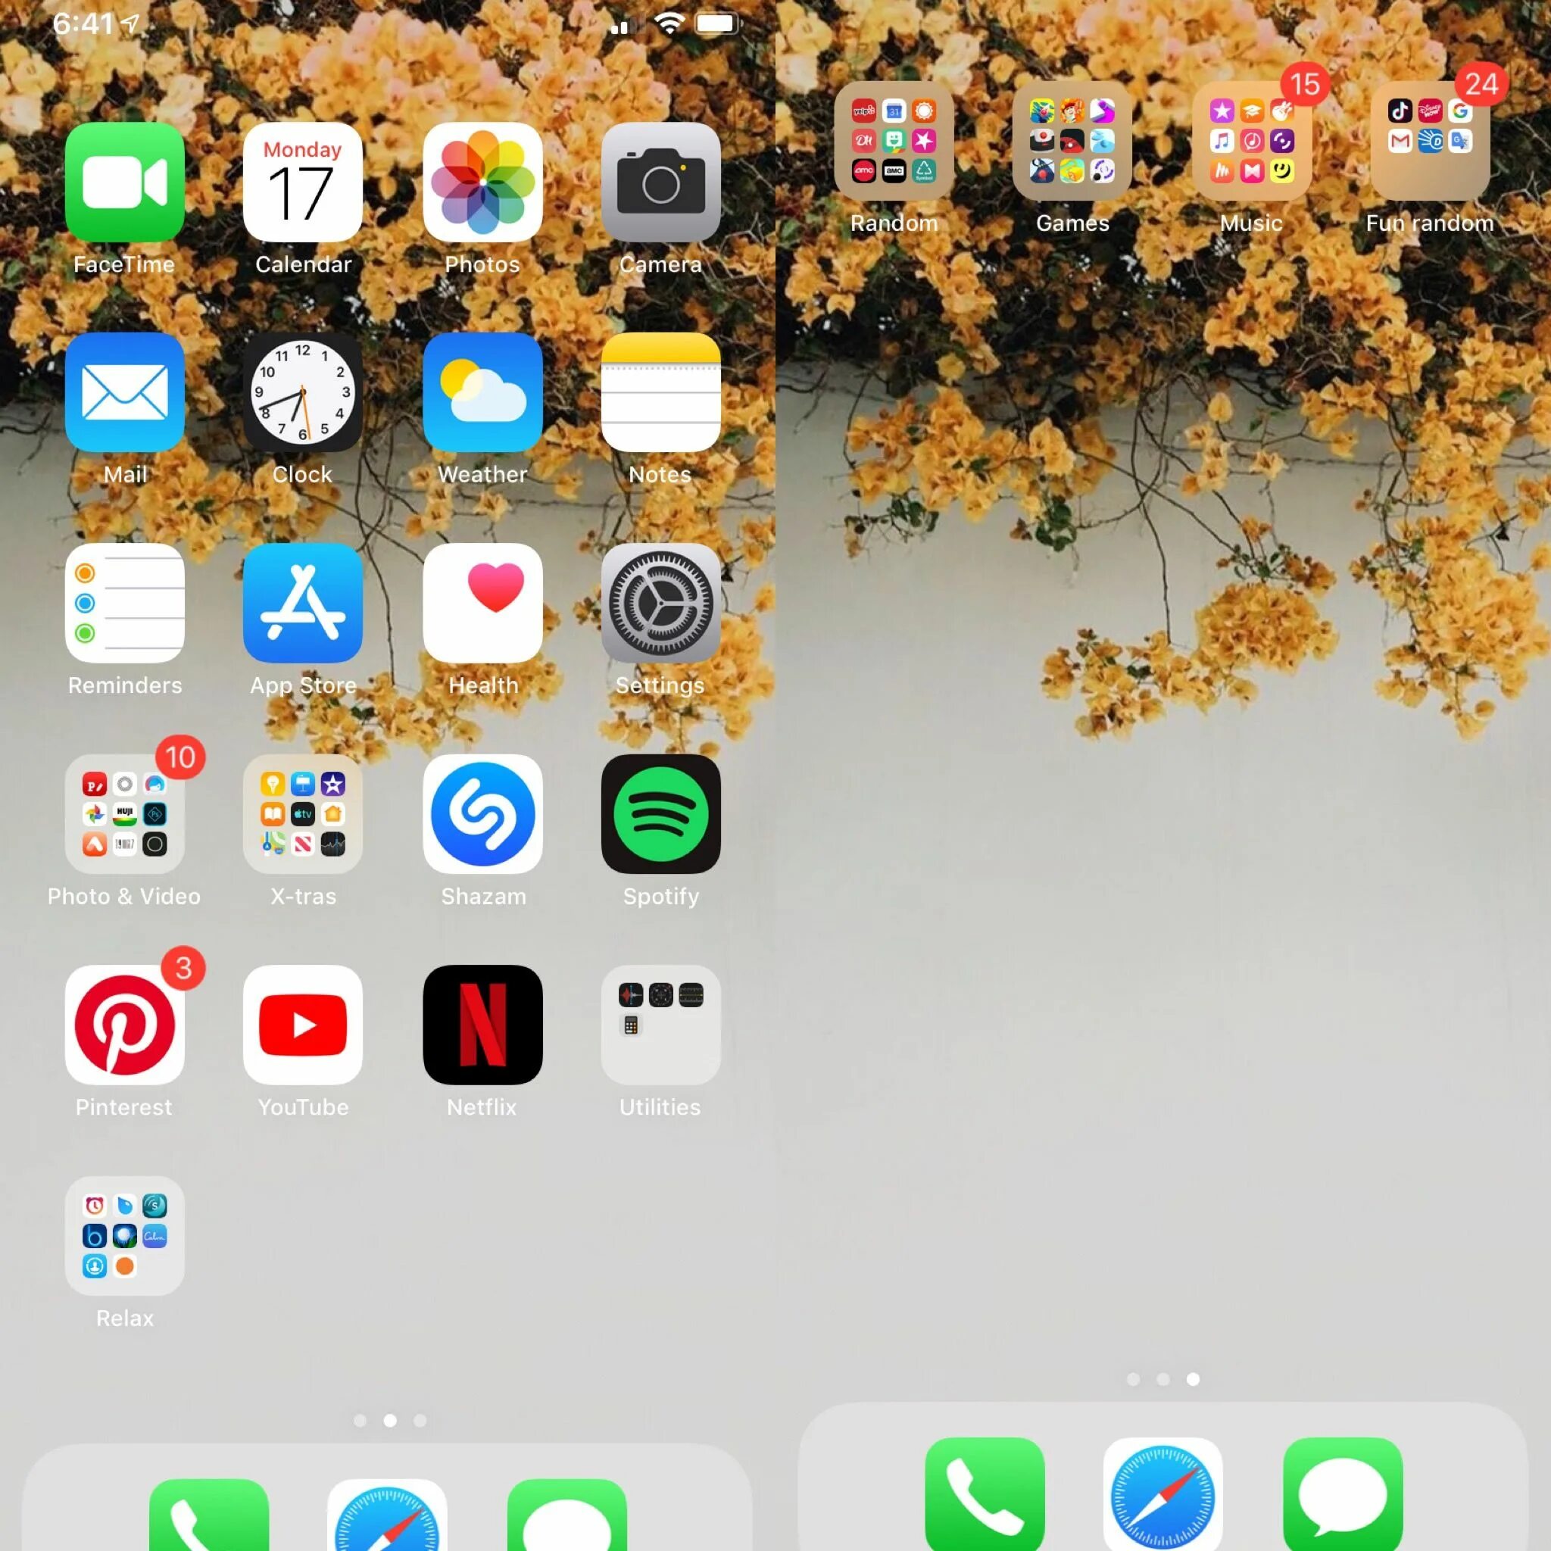Open the Pinterest app

[x=123, y=1024]
